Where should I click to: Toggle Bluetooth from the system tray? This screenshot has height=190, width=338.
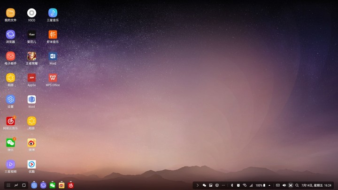coord(232,185)
